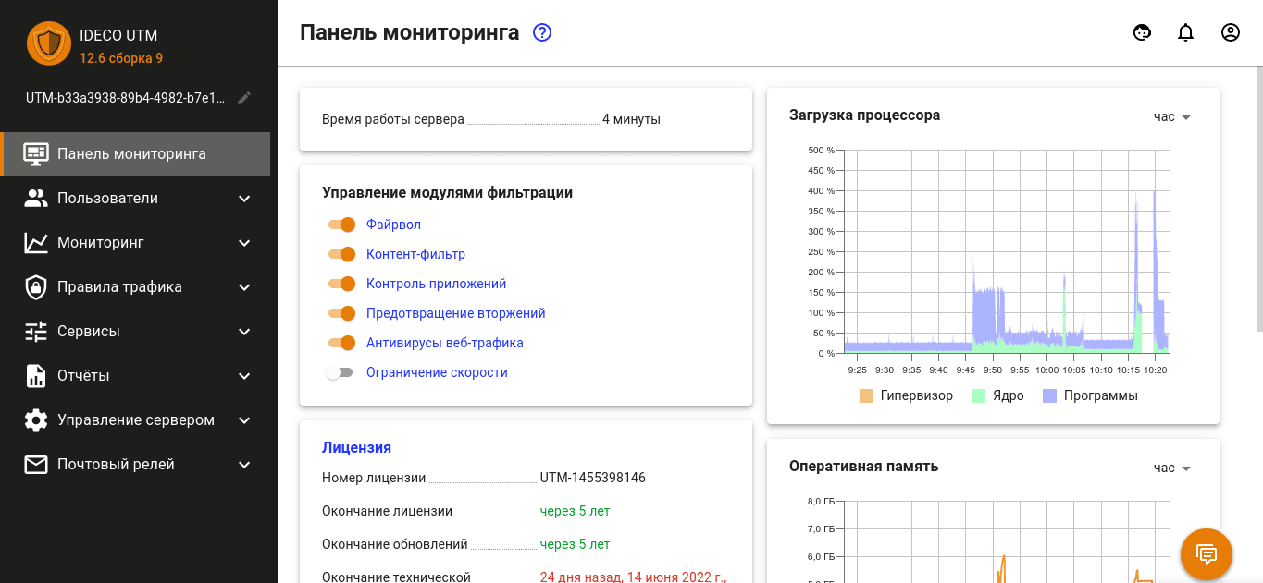The height and width of the screenshot is (583, 1263).
Task: Follow the Контент-фильтр link
Action: coord(415,254)
